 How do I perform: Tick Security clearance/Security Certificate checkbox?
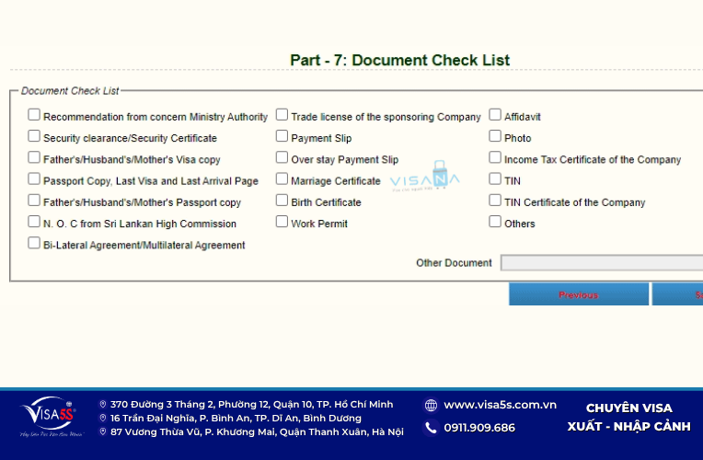(x=34, y=136)
